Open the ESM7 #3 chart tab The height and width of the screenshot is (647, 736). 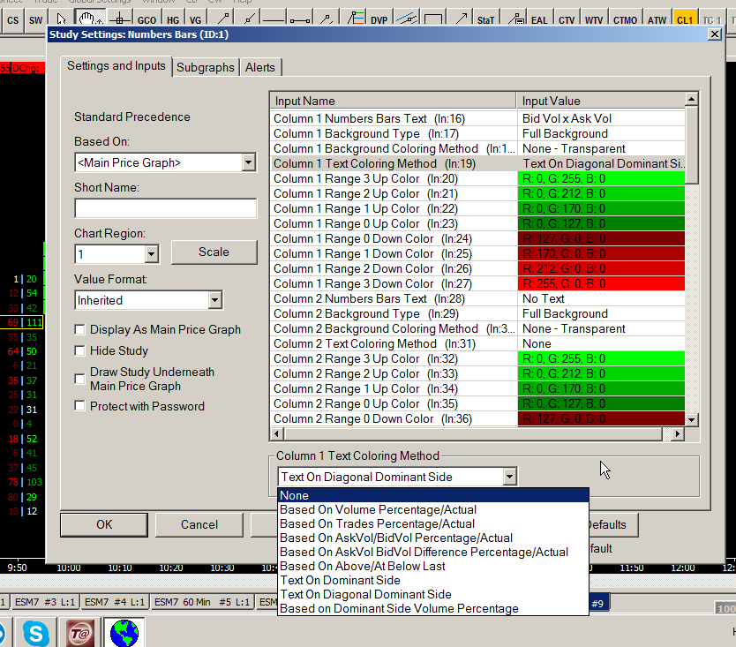tap(45, 601)
